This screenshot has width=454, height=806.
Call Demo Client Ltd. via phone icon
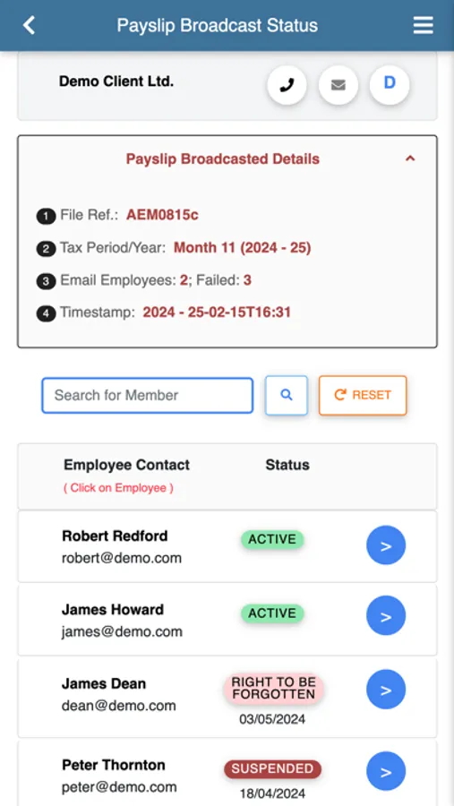click(287, 85)
